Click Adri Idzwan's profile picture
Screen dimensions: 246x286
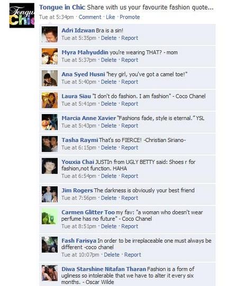point(50,34)
